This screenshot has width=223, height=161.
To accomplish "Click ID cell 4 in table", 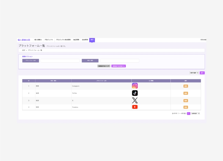I will [x=29, y=107].
